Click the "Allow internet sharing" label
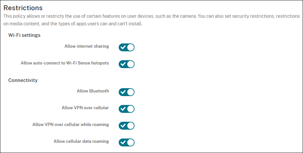This screenshot has height=153, width=303. click(x=87, y=46)
